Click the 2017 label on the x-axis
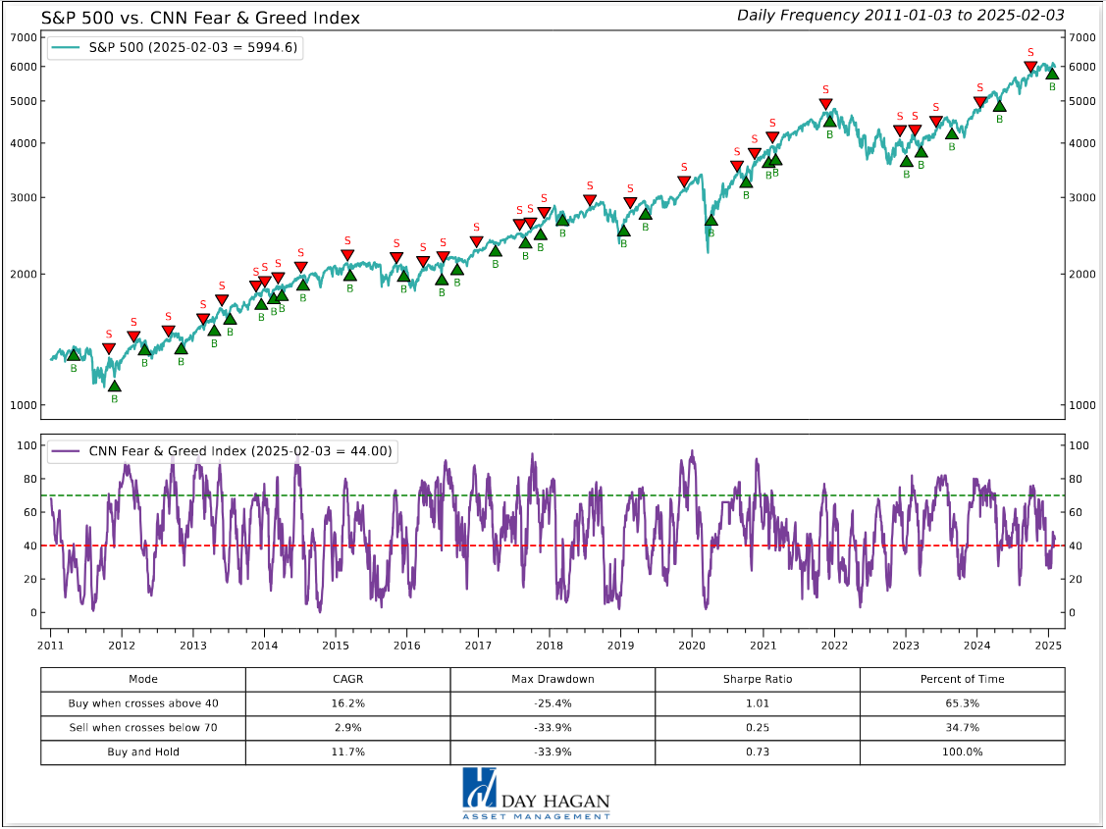The width and height of the screenshot is (1106, 829). coord(478,645)
